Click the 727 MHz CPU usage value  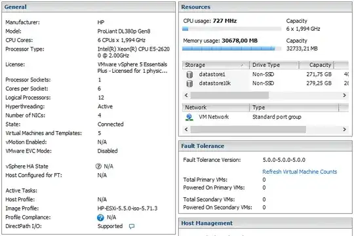225,21
